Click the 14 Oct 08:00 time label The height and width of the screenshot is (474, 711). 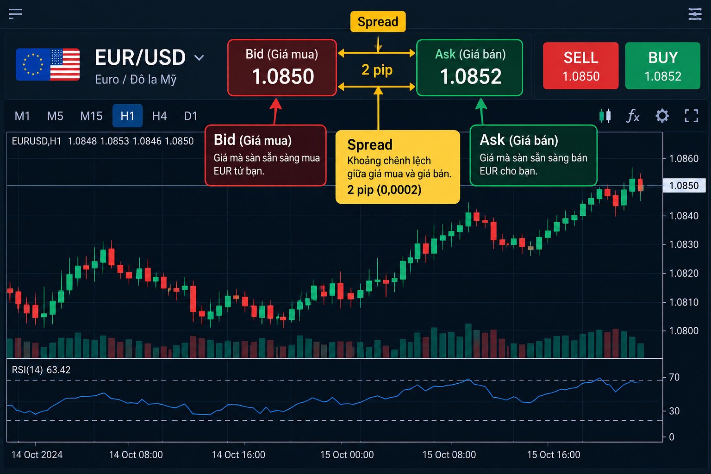coord(136,455)
